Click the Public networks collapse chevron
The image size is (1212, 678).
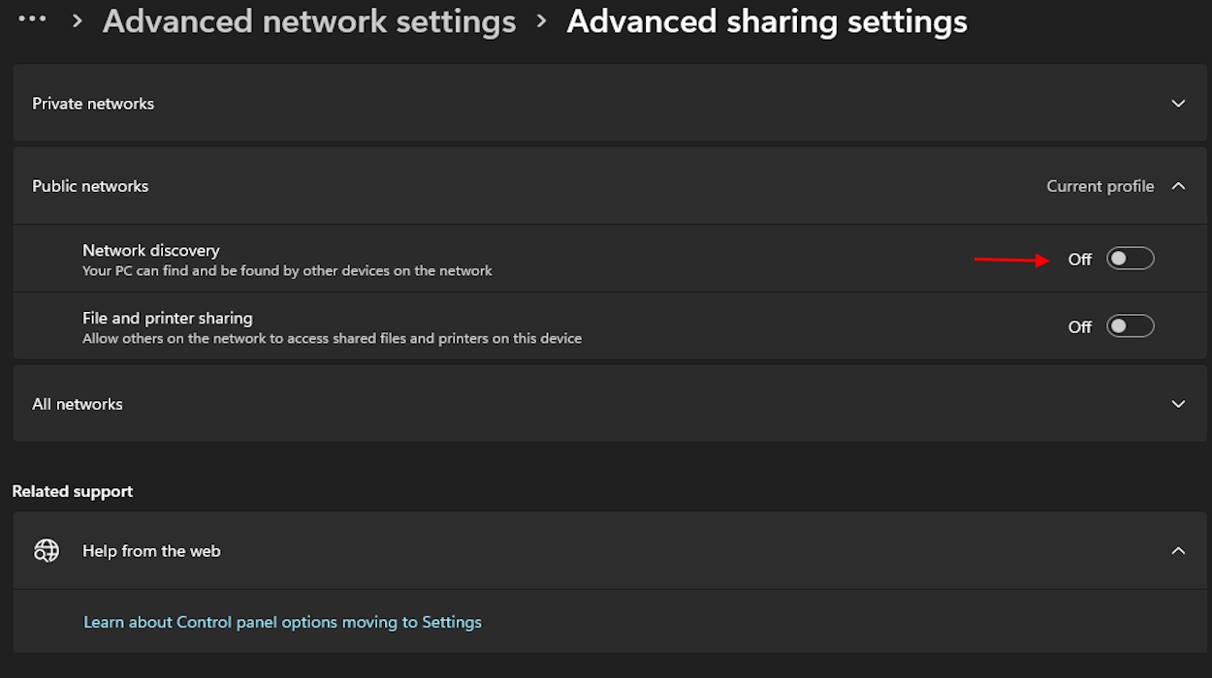click(x=1178, y=185)
